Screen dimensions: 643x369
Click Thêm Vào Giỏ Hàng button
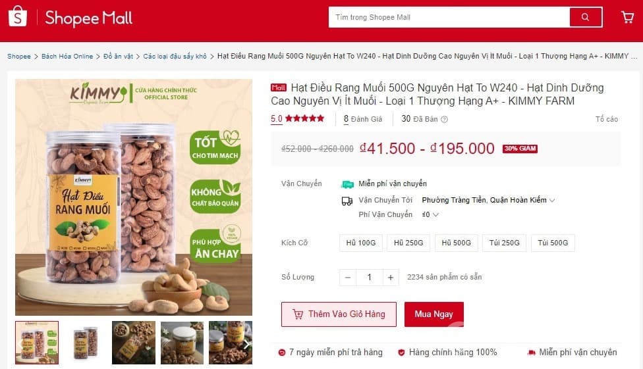point(339,314)
